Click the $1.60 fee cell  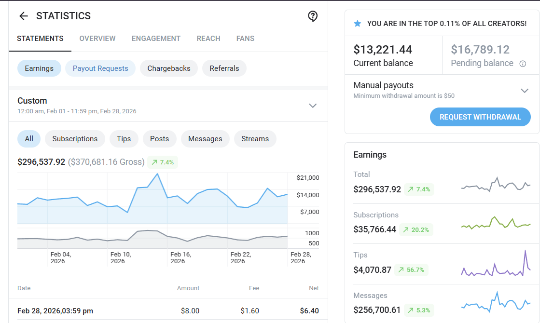coord(249,311)
